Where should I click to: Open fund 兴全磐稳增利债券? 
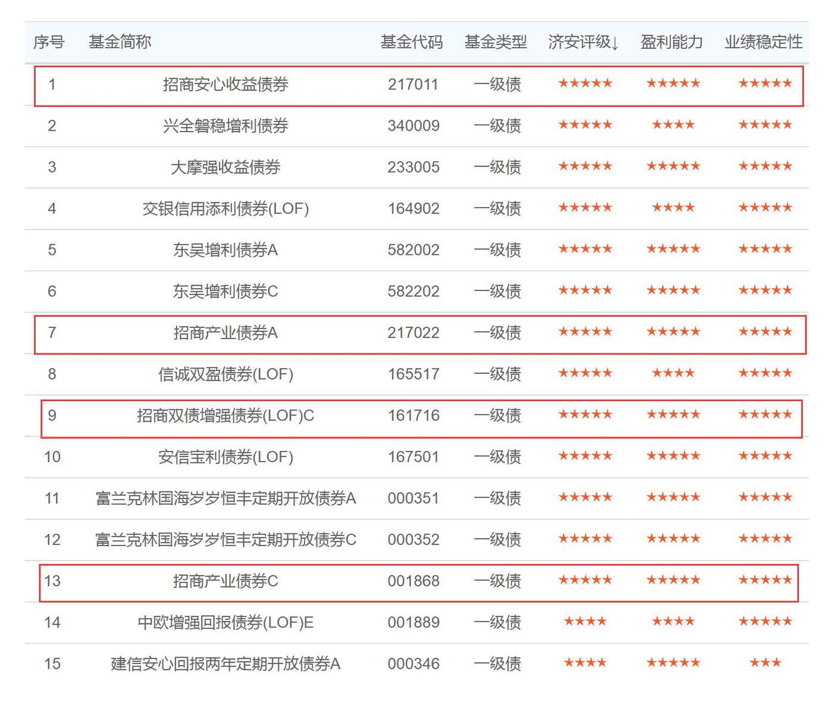[x=225, y=126]
